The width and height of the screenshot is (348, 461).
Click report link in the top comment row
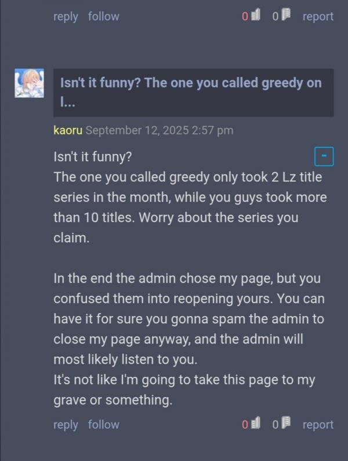click(318, 16)
